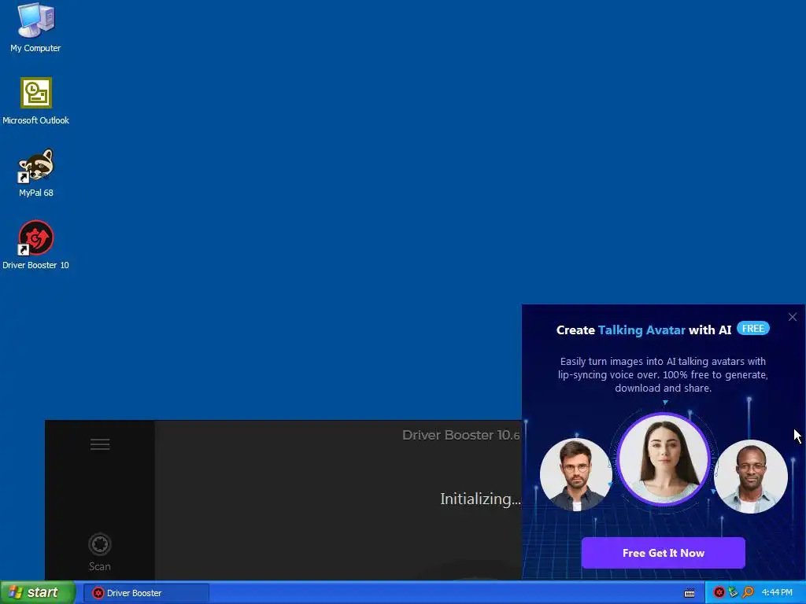Click the woman's avatar in the center circle
Viewport: 806px width, 604px height.
point(663,459)
